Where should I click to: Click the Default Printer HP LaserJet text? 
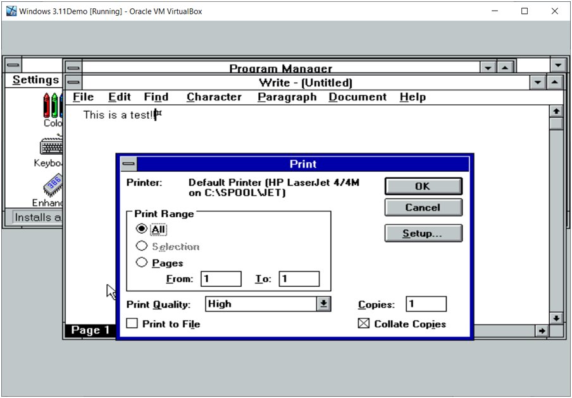click(273, 187)
